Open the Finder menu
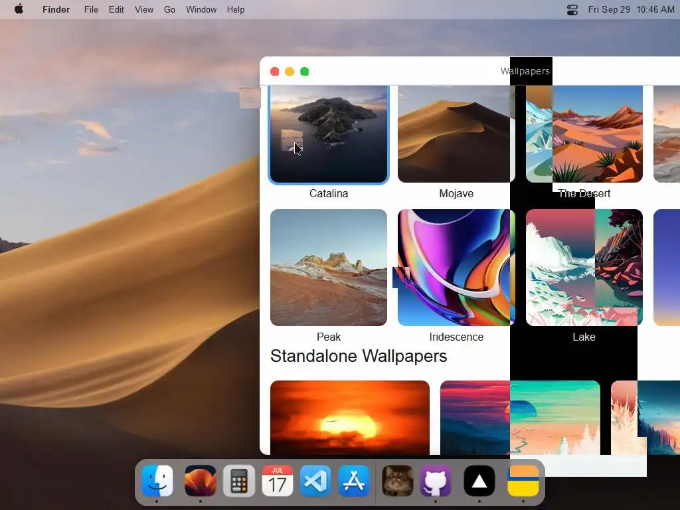This screenshot has height=510, width=680. tap(56, 9)
